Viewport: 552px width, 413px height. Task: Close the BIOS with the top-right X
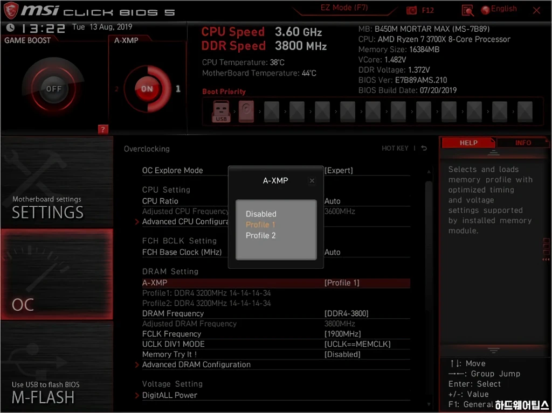click(536, 11)
